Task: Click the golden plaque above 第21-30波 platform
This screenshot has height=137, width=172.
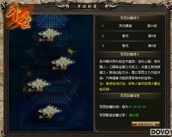Action: 70,51
